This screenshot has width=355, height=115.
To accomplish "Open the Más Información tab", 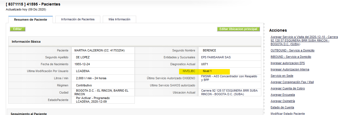I will (119, 20).
